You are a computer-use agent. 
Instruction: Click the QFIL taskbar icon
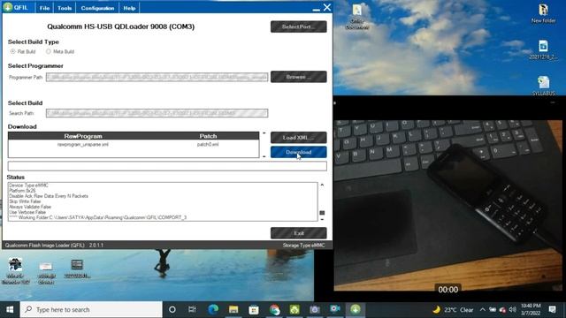pyautogui.click(x=356, y=309)
